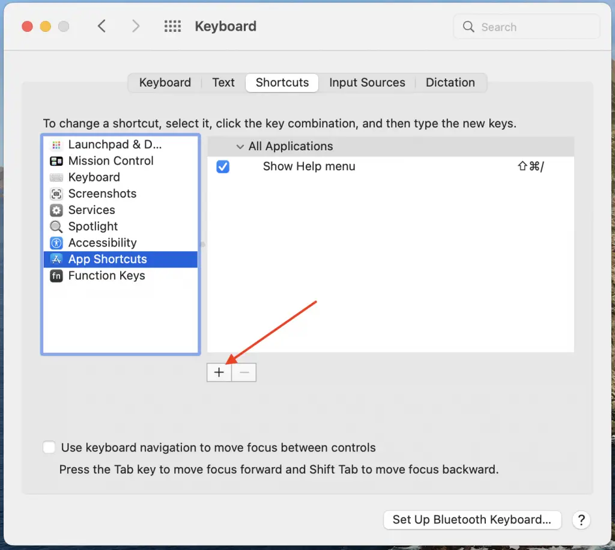Viewport: 615px width, 550px height.
Task: Select Services label in list
Action: tap(92, 210)
